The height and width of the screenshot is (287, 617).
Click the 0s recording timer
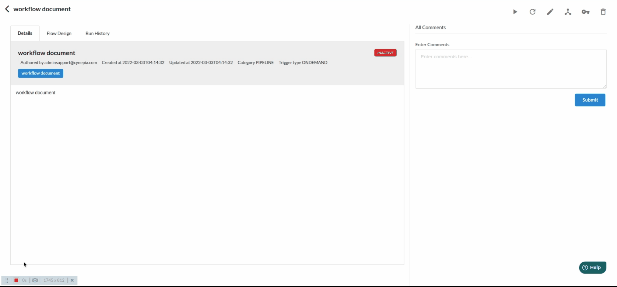[x=24, y=280]
